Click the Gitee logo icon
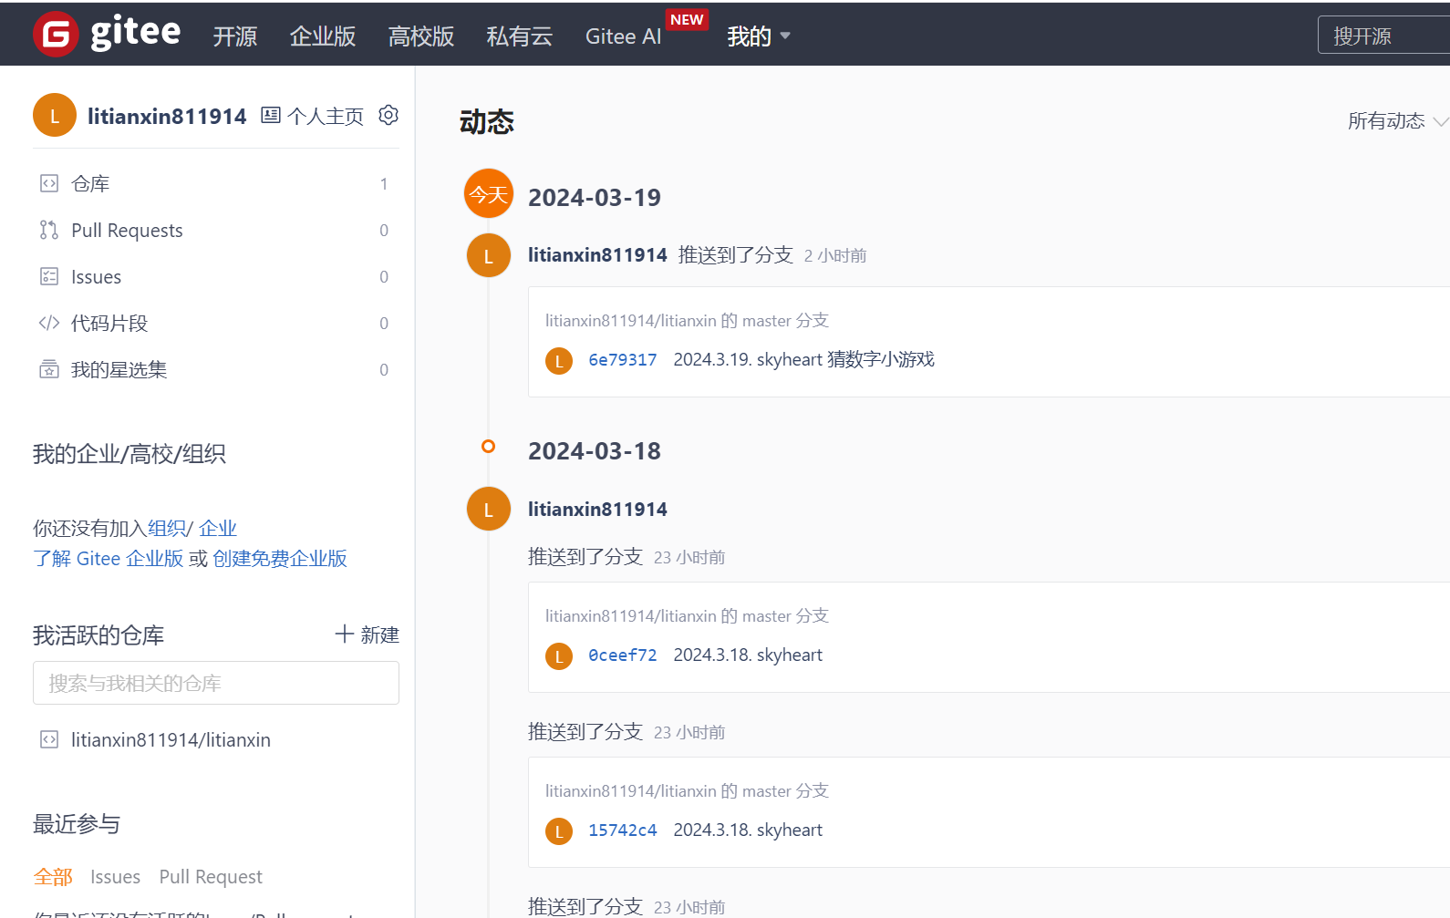Viewport: 1450px width, 918px height. point(56,35)
